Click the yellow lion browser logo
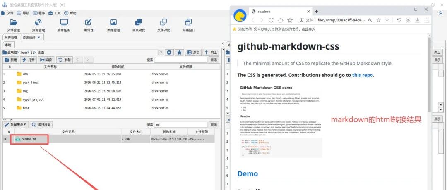This screenshot has height=190, width=447. [x=240, y=16]
